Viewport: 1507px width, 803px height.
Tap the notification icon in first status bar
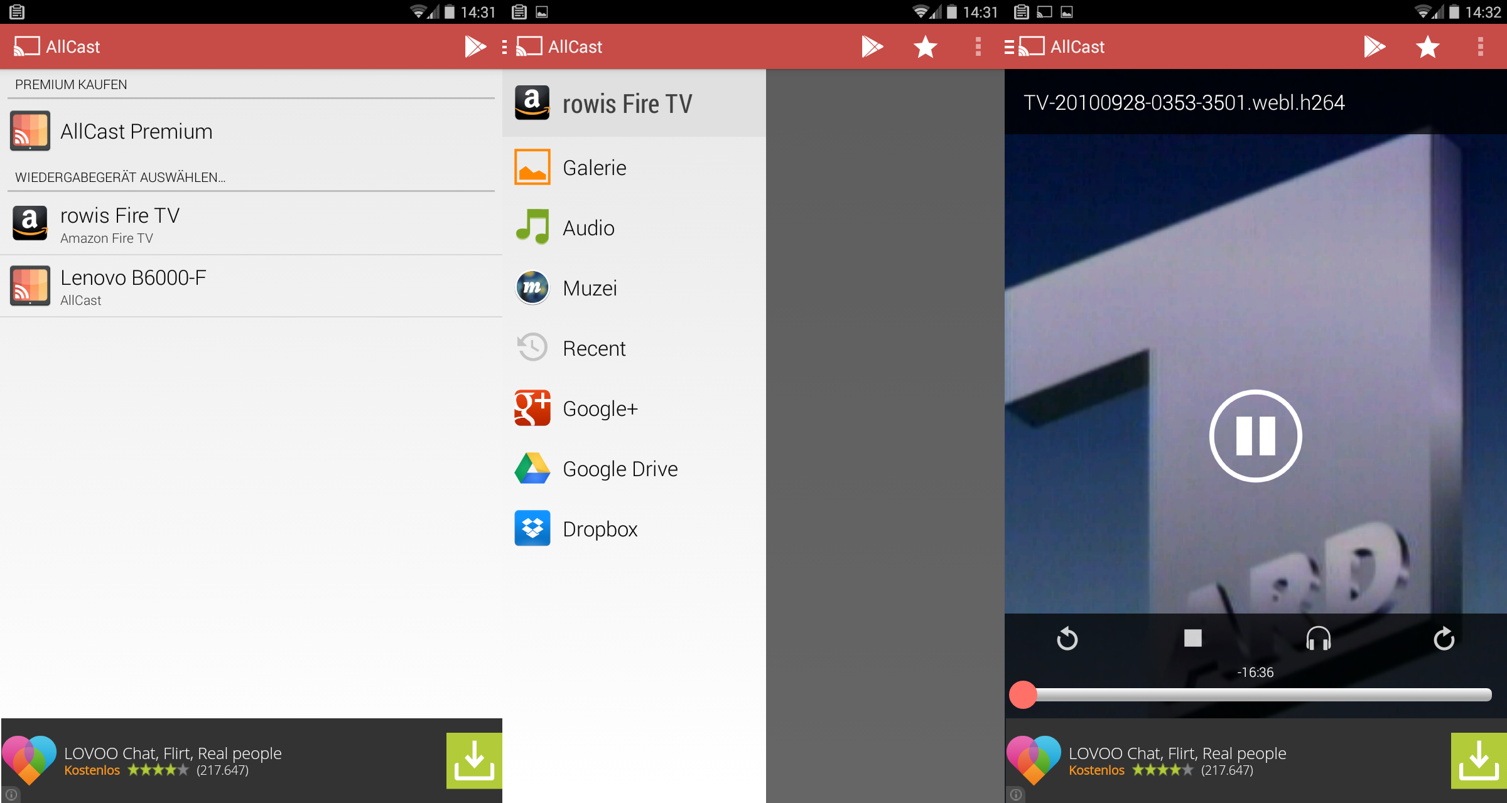[x=17, y=11]
